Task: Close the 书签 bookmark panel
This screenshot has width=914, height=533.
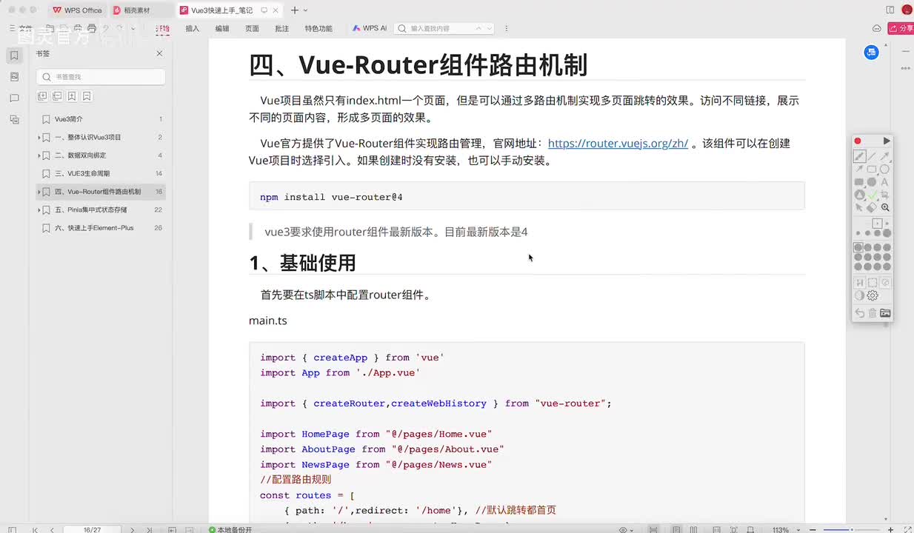Action: [159, 54]
